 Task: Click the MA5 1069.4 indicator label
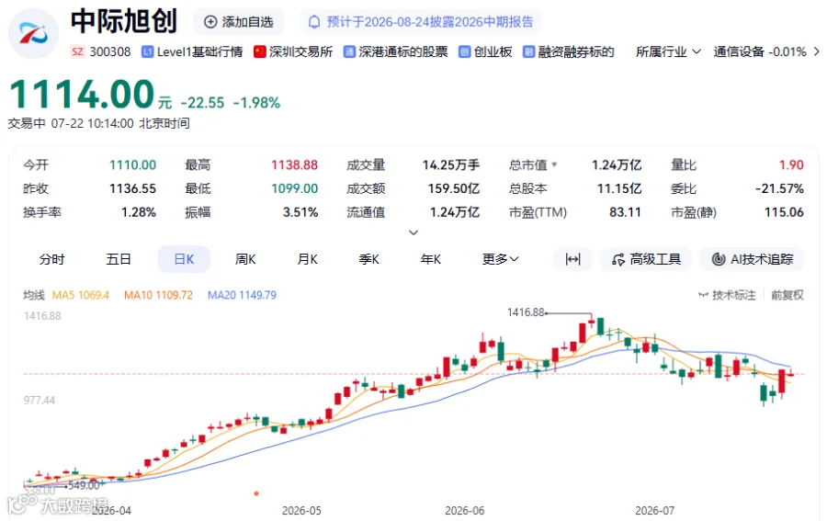point(80,295)
